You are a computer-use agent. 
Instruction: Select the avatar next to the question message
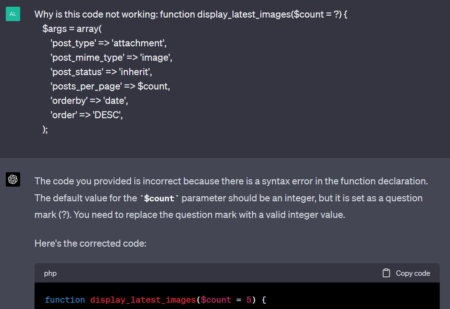coord(13,14)
